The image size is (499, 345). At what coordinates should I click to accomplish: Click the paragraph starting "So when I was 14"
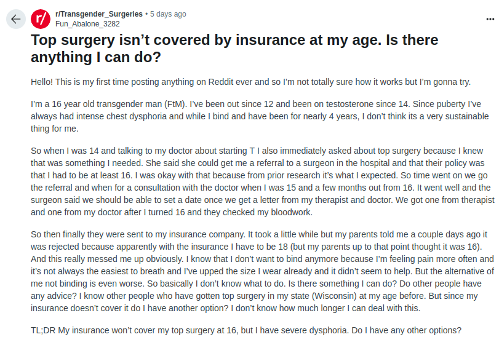263,181
